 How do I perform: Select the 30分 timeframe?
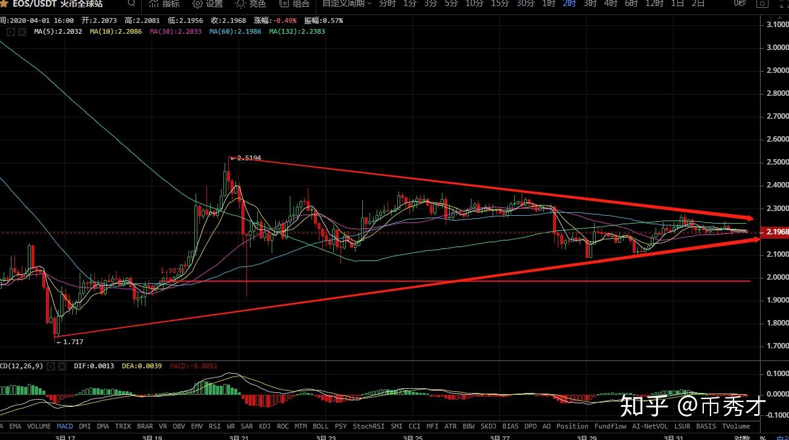(x=525, y=3)
